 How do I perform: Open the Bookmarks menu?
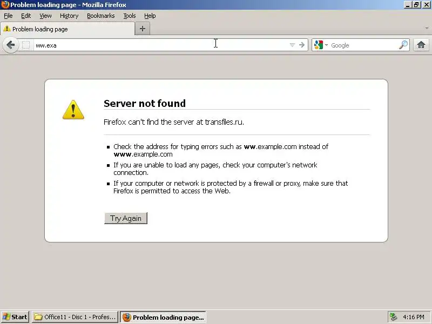[101, 16]
